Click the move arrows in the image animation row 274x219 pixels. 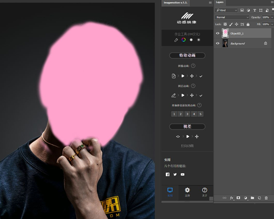pyautogui.click(x=192, y=76)
